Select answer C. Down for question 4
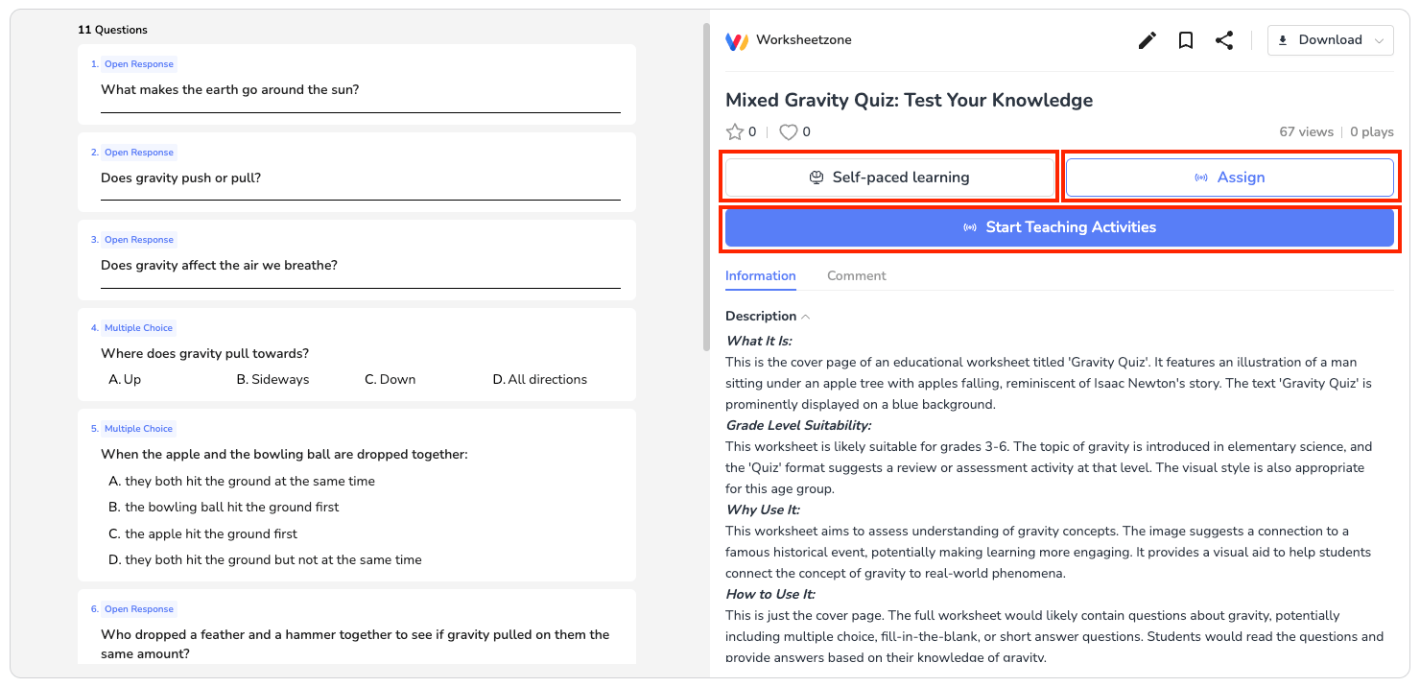 click(x=390, y=379)
